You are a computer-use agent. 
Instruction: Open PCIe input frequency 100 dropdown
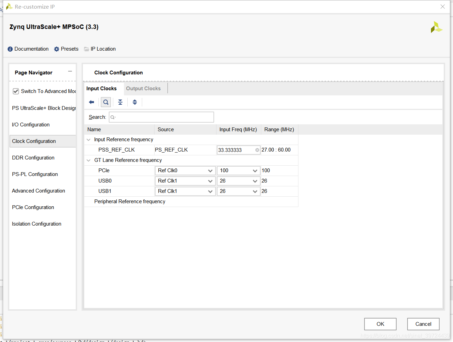coord(239,170)
